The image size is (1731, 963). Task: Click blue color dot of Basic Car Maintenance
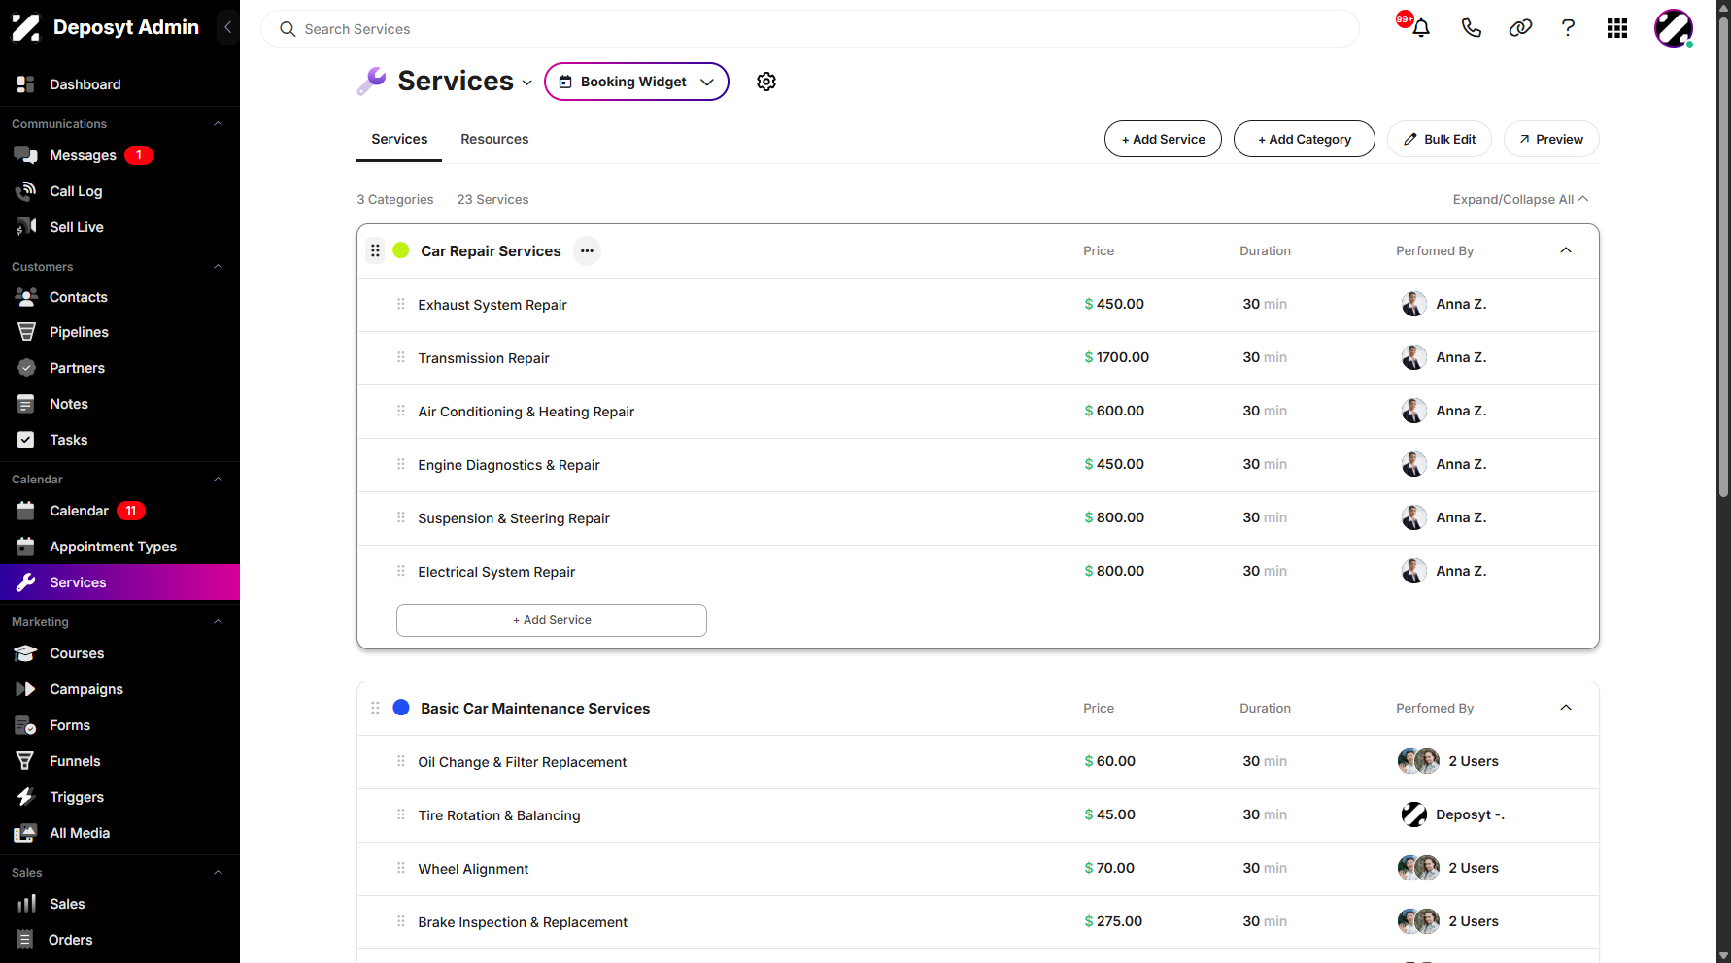point(400,708)
